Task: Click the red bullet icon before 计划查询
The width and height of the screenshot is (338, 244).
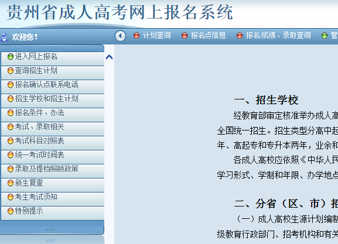Action: (136, 36)
